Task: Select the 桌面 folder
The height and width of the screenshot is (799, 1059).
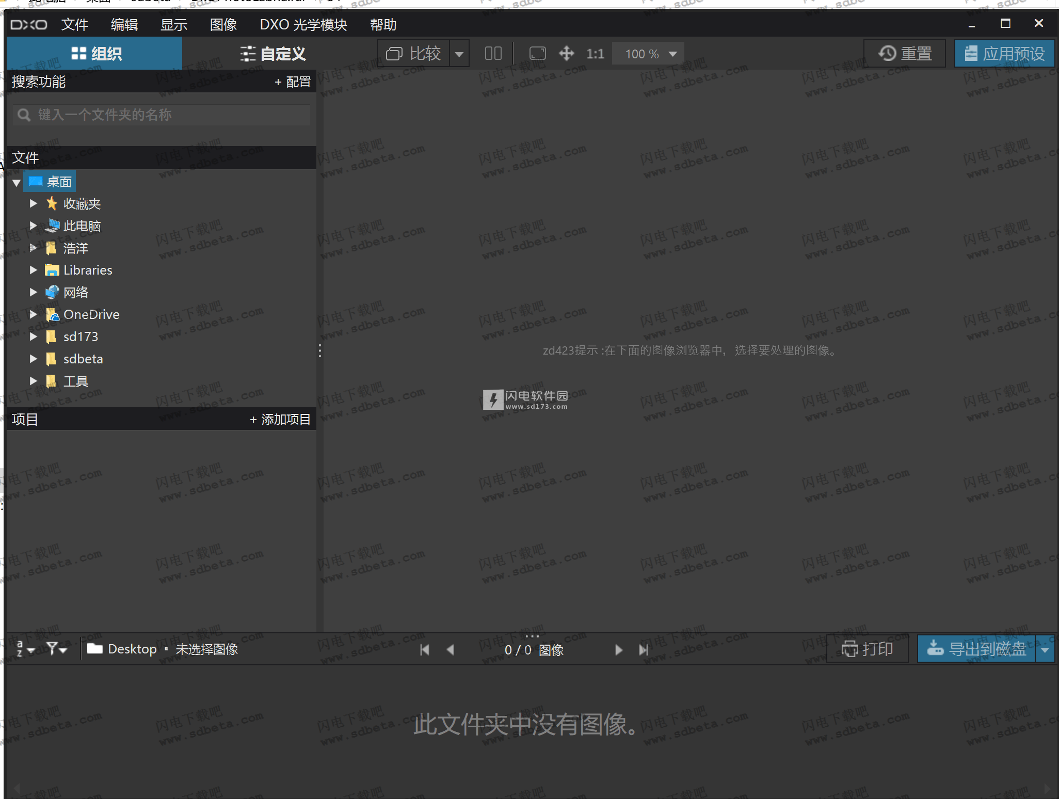Action: 50,182
